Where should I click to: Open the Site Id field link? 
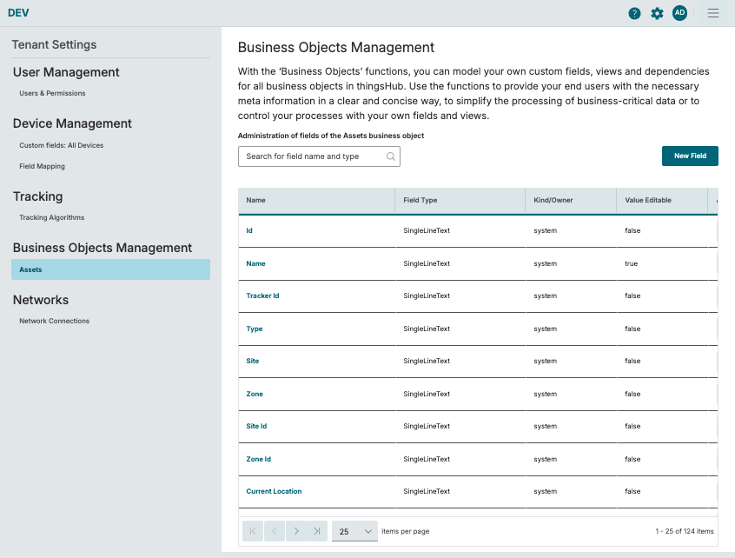click(256, 426)
